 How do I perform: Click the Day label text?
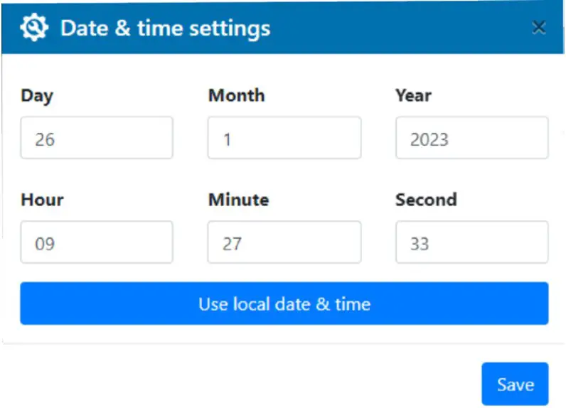click(x=37, y=95)
